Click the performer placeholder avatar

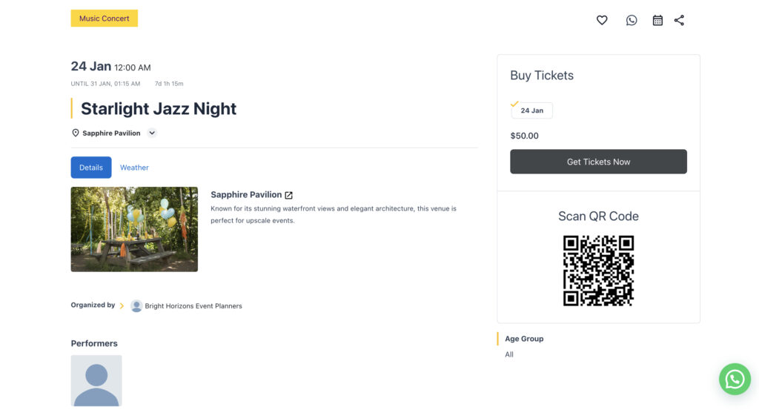[x=96, y=380]
